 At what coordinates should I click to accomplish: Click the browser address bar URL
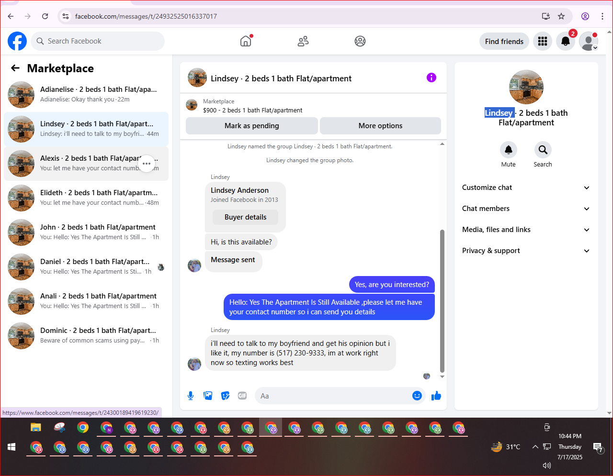pyautogui.click(x=146, y=16)
